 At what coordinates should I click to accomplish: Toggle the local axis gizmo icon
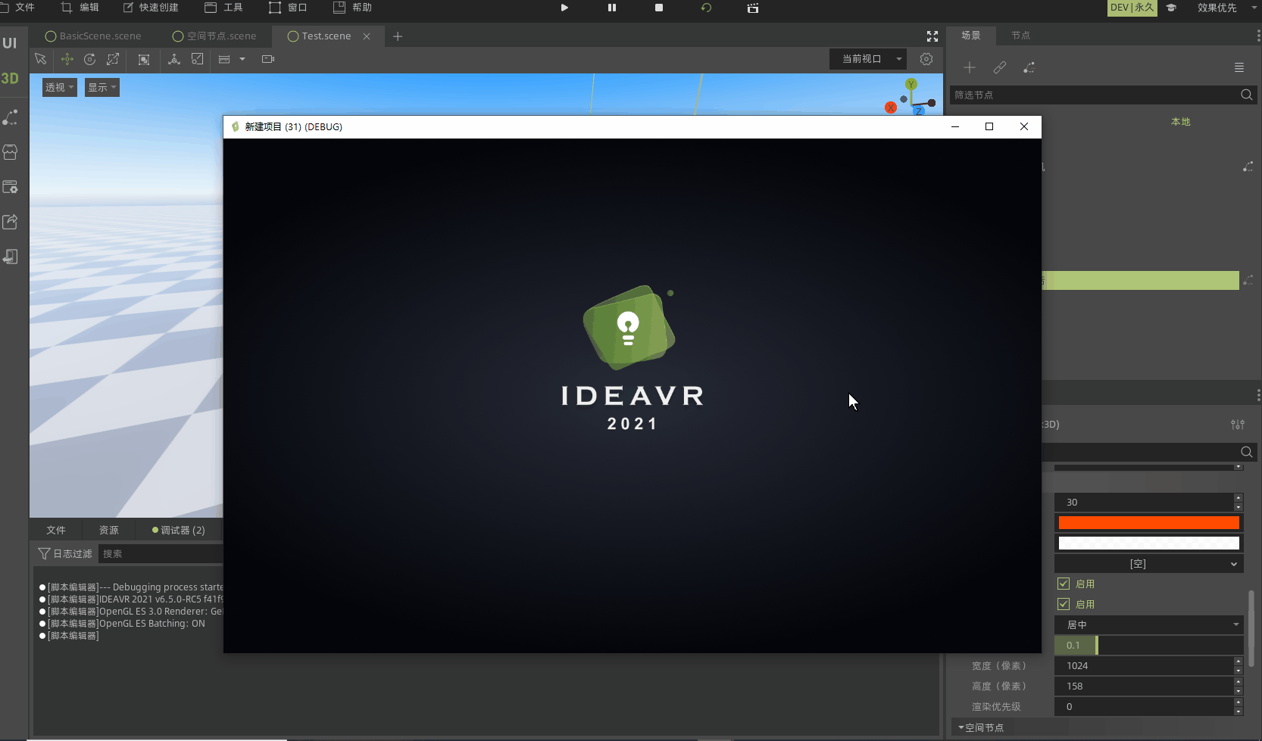pos(174,59)
